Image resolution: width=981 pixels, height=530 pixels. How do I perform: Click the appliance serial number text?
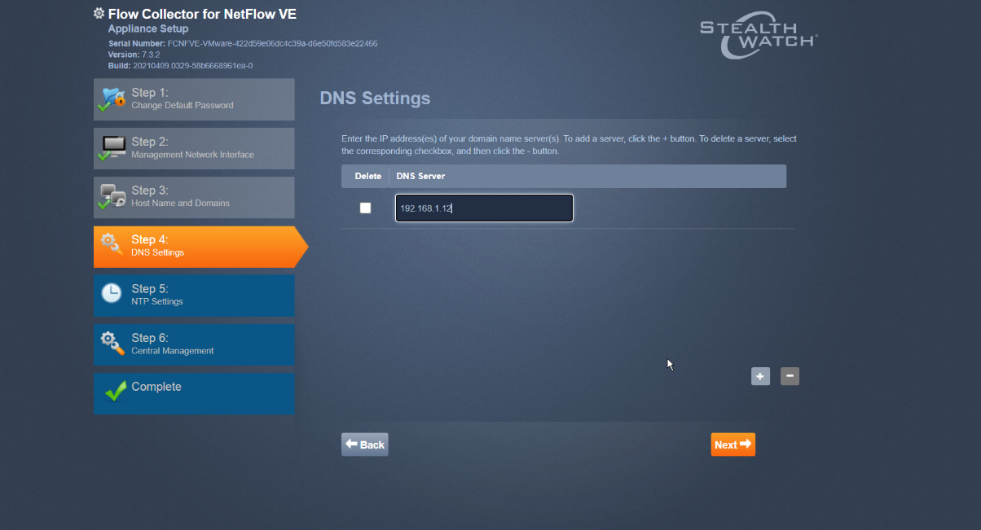click(242, 43)
